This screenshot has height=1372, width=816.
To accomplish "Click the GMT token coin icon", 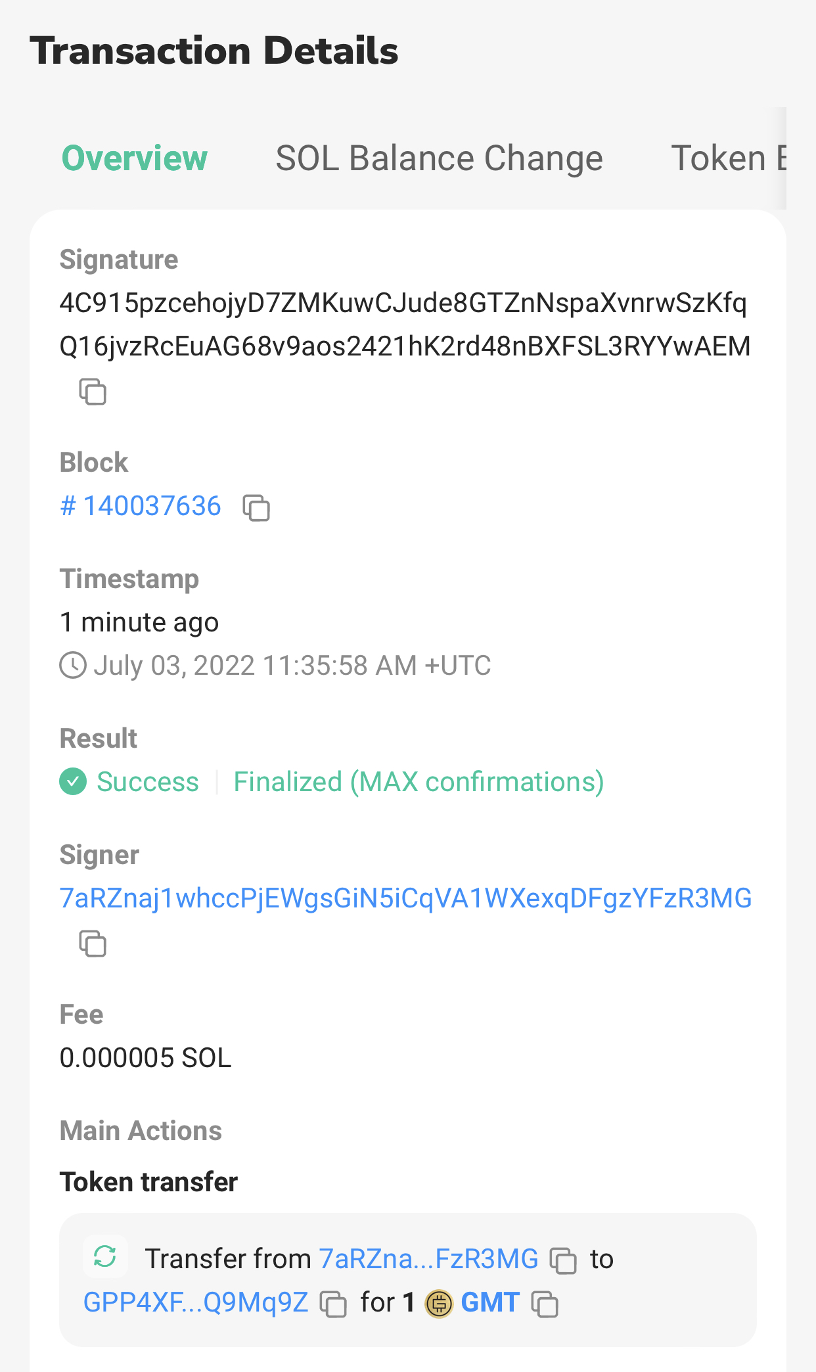I will pos(439,1304).
